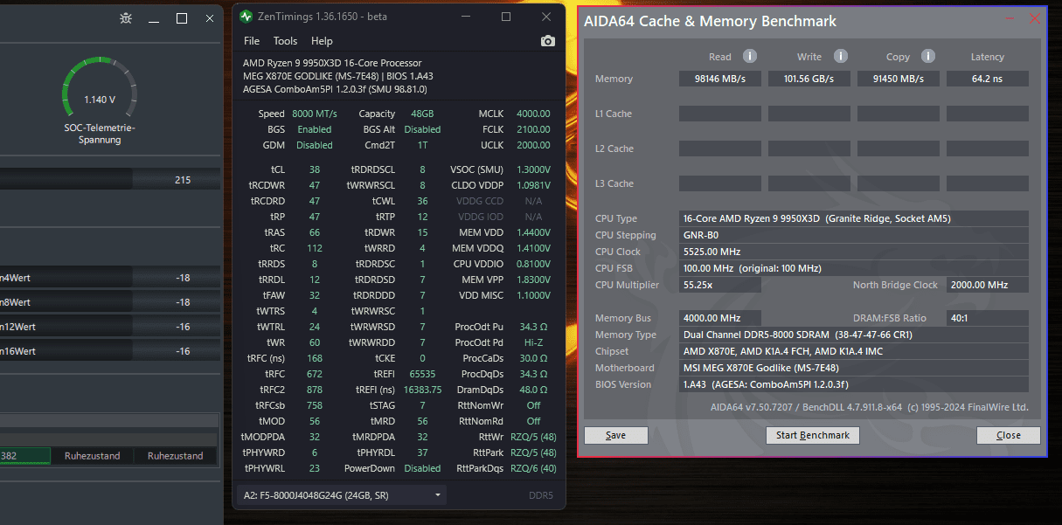Open the File menu in ZenTimings
This screenshot has width=1062, height=525.
click(252, 41)
